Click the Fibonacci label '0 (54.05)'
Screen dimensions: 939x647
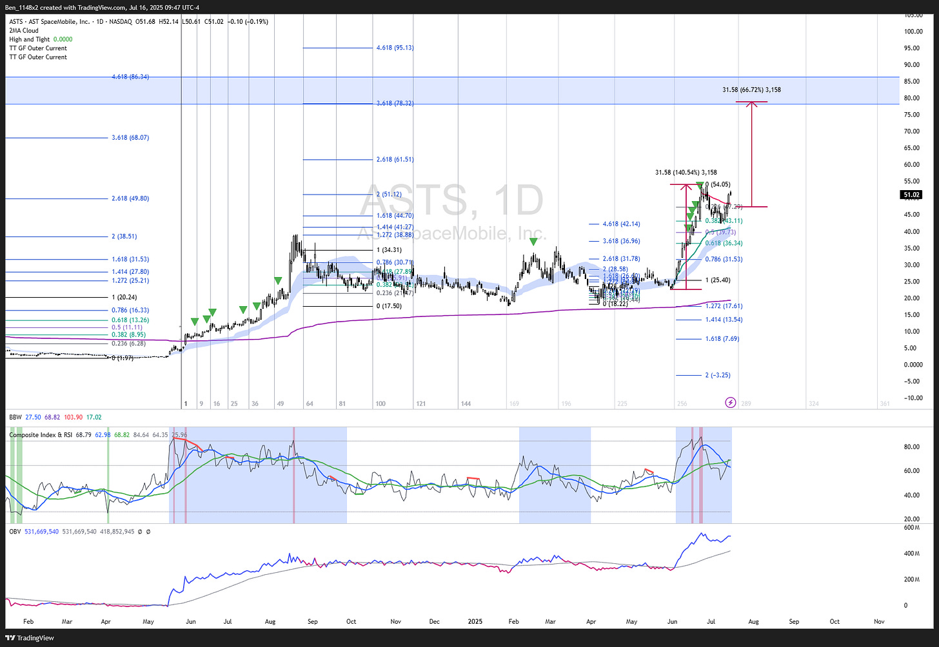(717, 184)
